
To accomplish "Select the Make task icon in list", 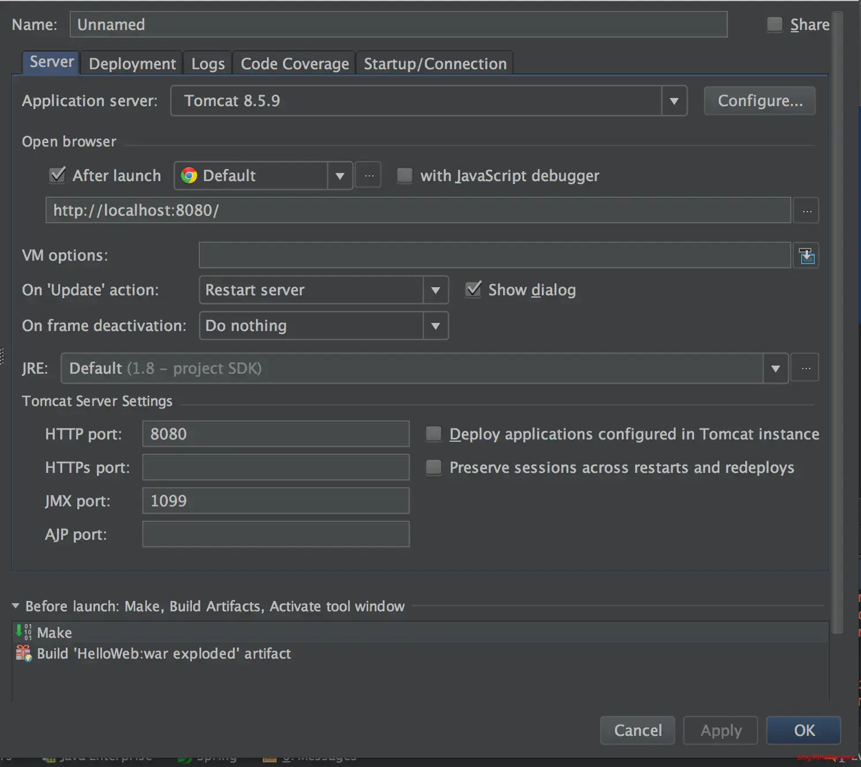I will pyautogui.click(x=24, y=632).
